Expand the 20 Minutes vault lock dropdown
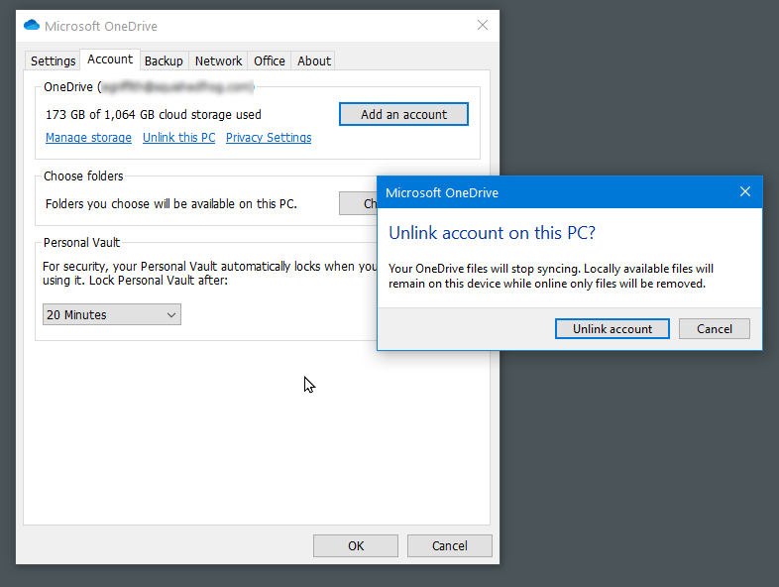 coord(112,314)
